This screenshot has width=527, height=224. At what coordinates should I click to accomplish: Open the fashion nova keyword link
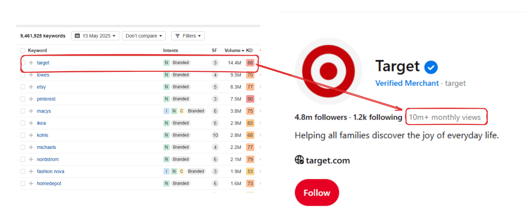(x=50, y=171)
